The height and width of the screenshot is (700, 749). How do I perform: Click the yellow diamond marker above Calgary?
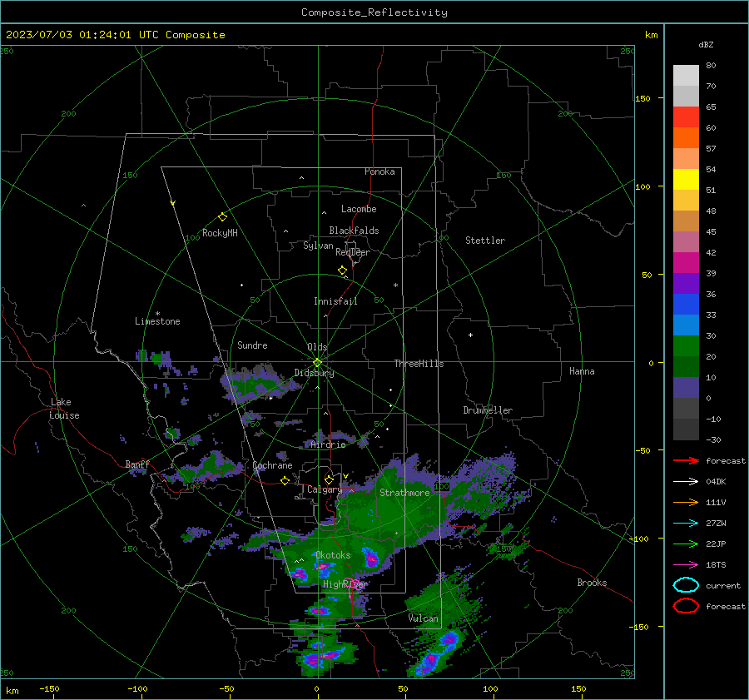pos(329,479)
